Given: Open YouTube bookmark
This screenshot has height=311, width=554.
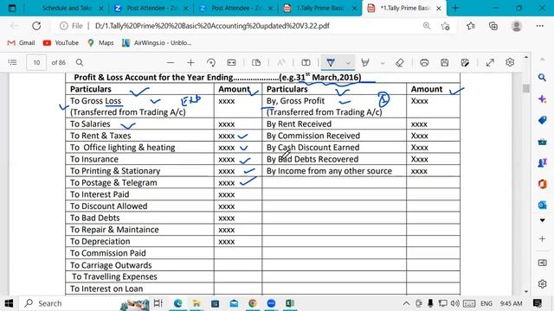Looking at the screenshot, I should click(x=61, y=42).
